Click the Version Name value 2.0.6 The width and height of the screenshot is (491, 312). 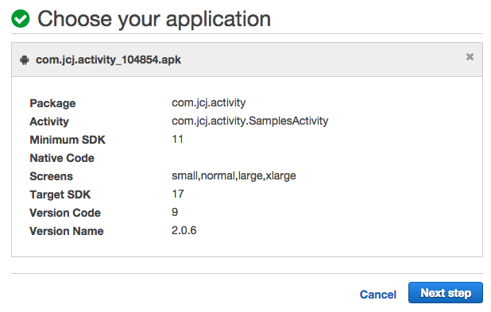[184, 231]
